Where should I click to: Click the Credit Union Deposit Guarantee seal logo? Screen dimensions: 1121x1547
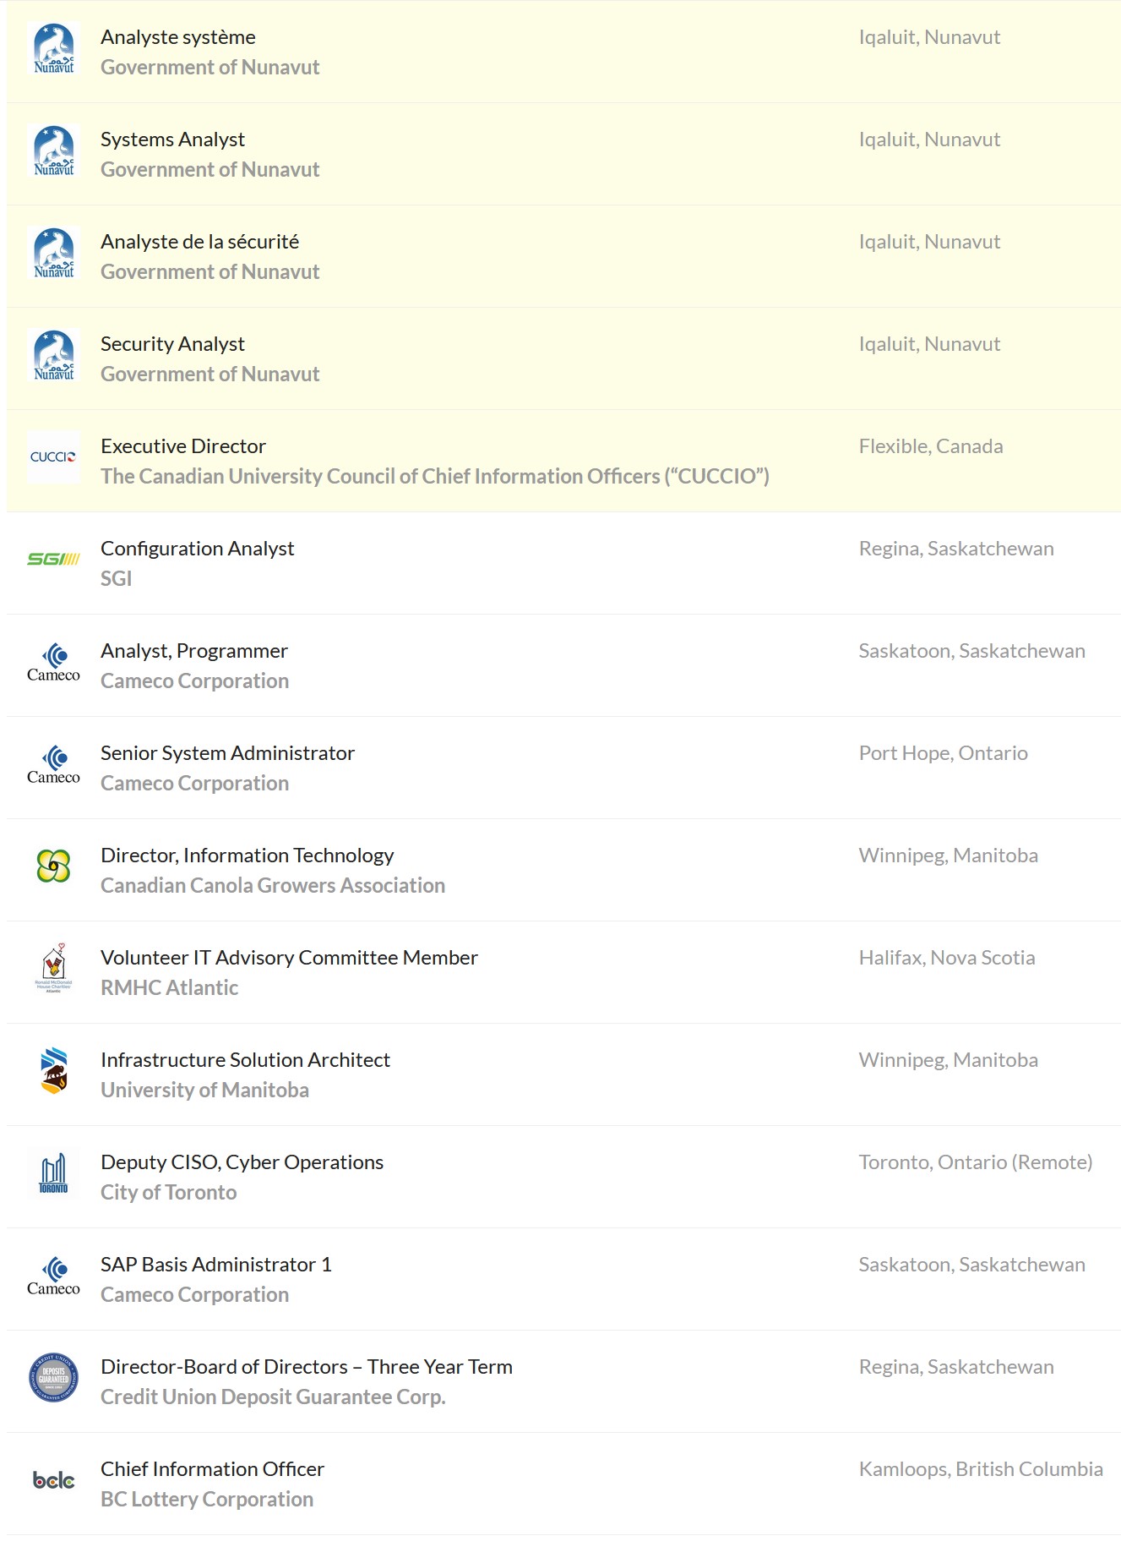[53, 1378]
